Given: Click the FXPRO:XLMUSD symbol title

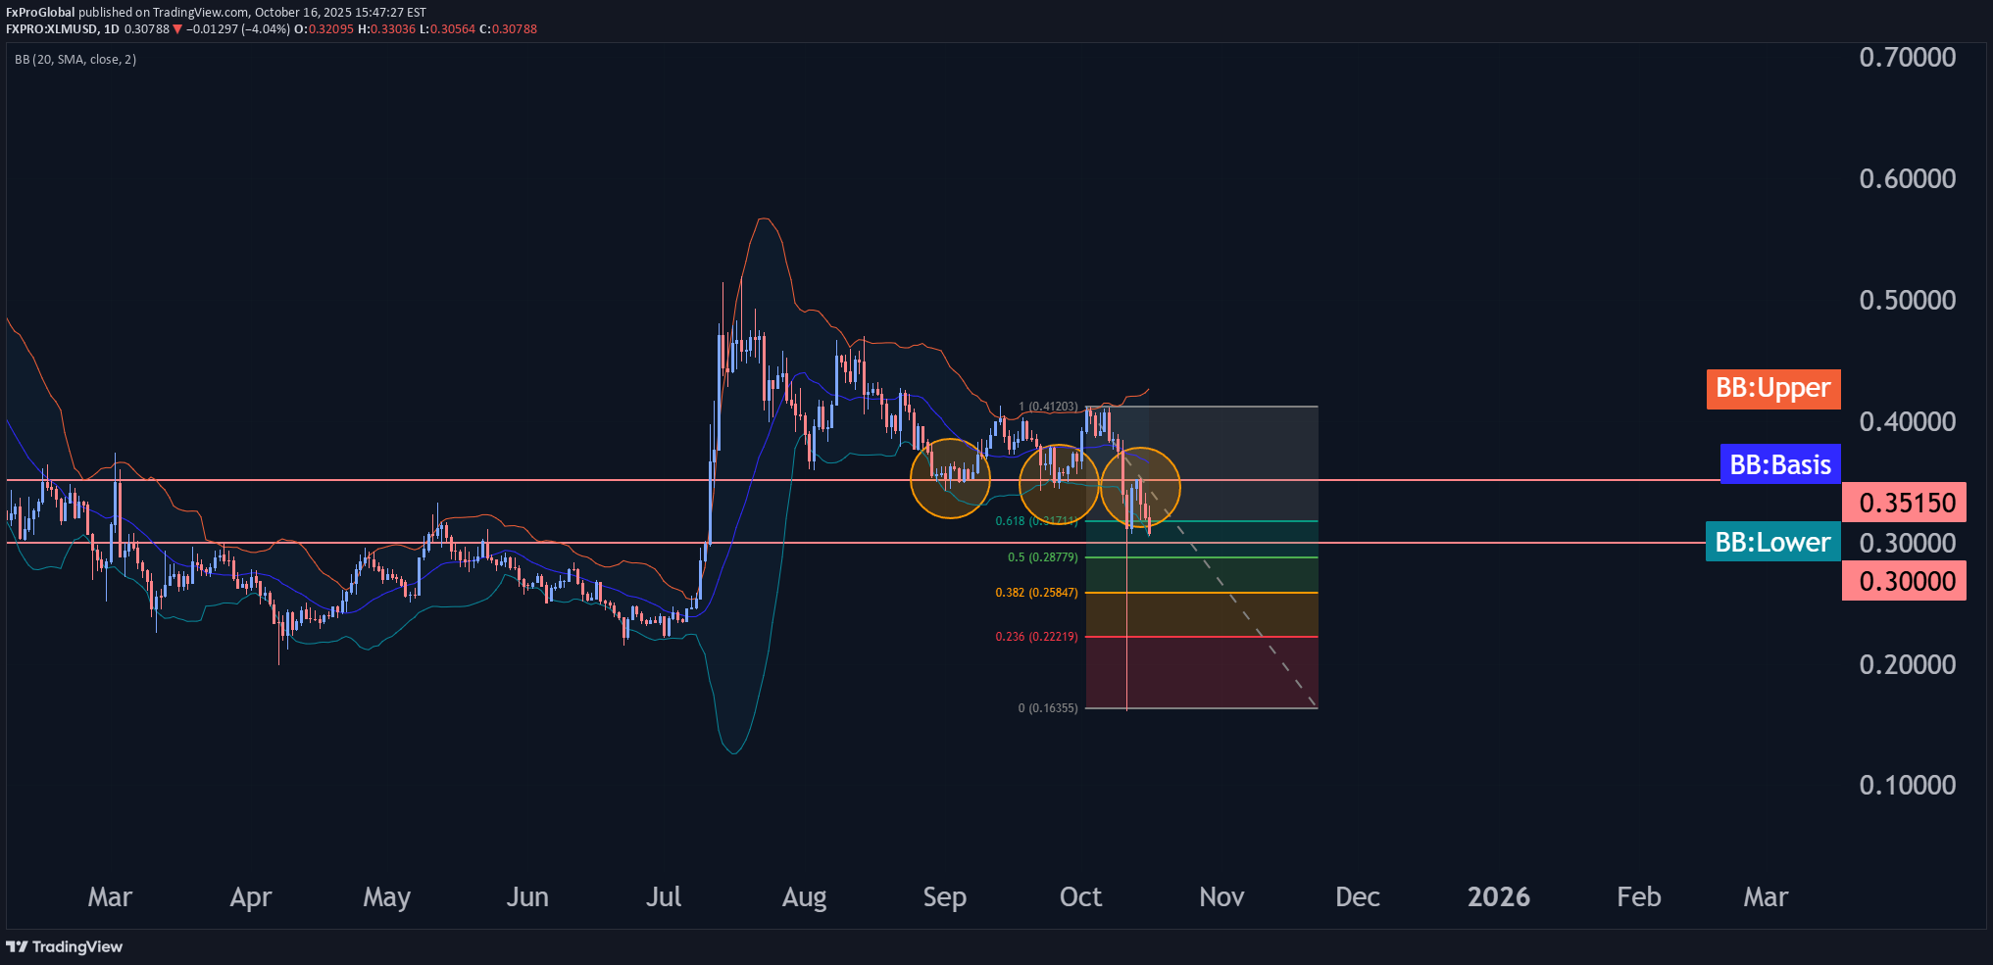Looking at the screenshot, I should (52, 29).
